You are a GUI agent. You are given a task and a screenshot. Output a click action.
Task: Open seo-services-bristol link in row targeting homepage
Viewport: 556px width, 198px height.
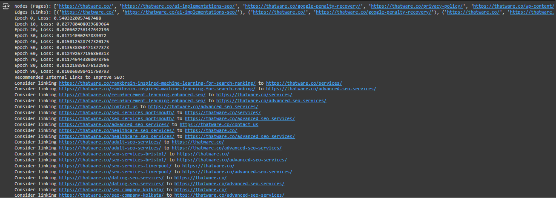click(112, 154)
